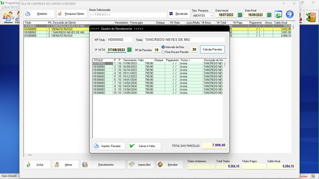Image resolution: width=319 pixels, height=179 pixels.
Task: Open the Clientes icon in main toolbar
Action: point(8,17)
